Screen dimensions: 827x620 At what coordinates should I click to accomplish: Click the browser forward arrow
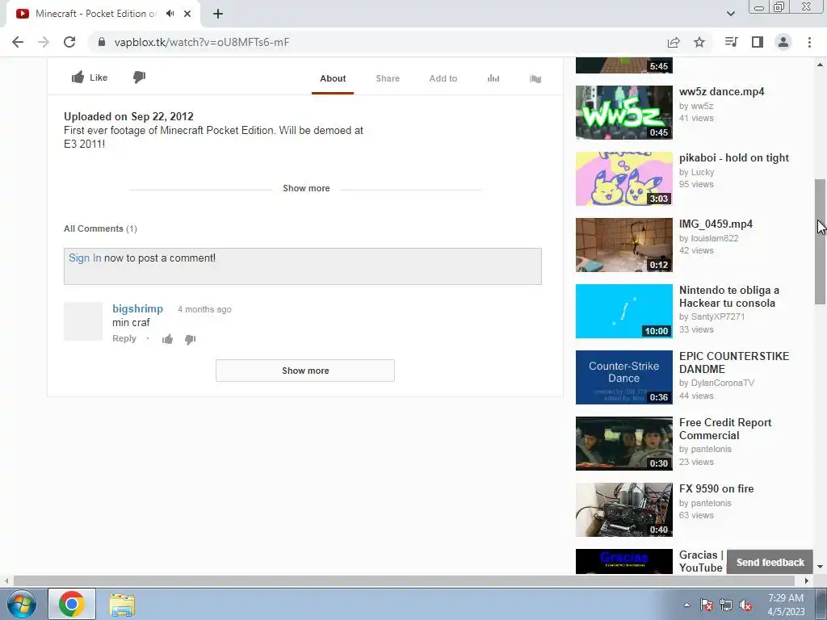click(x=44, y=42)
